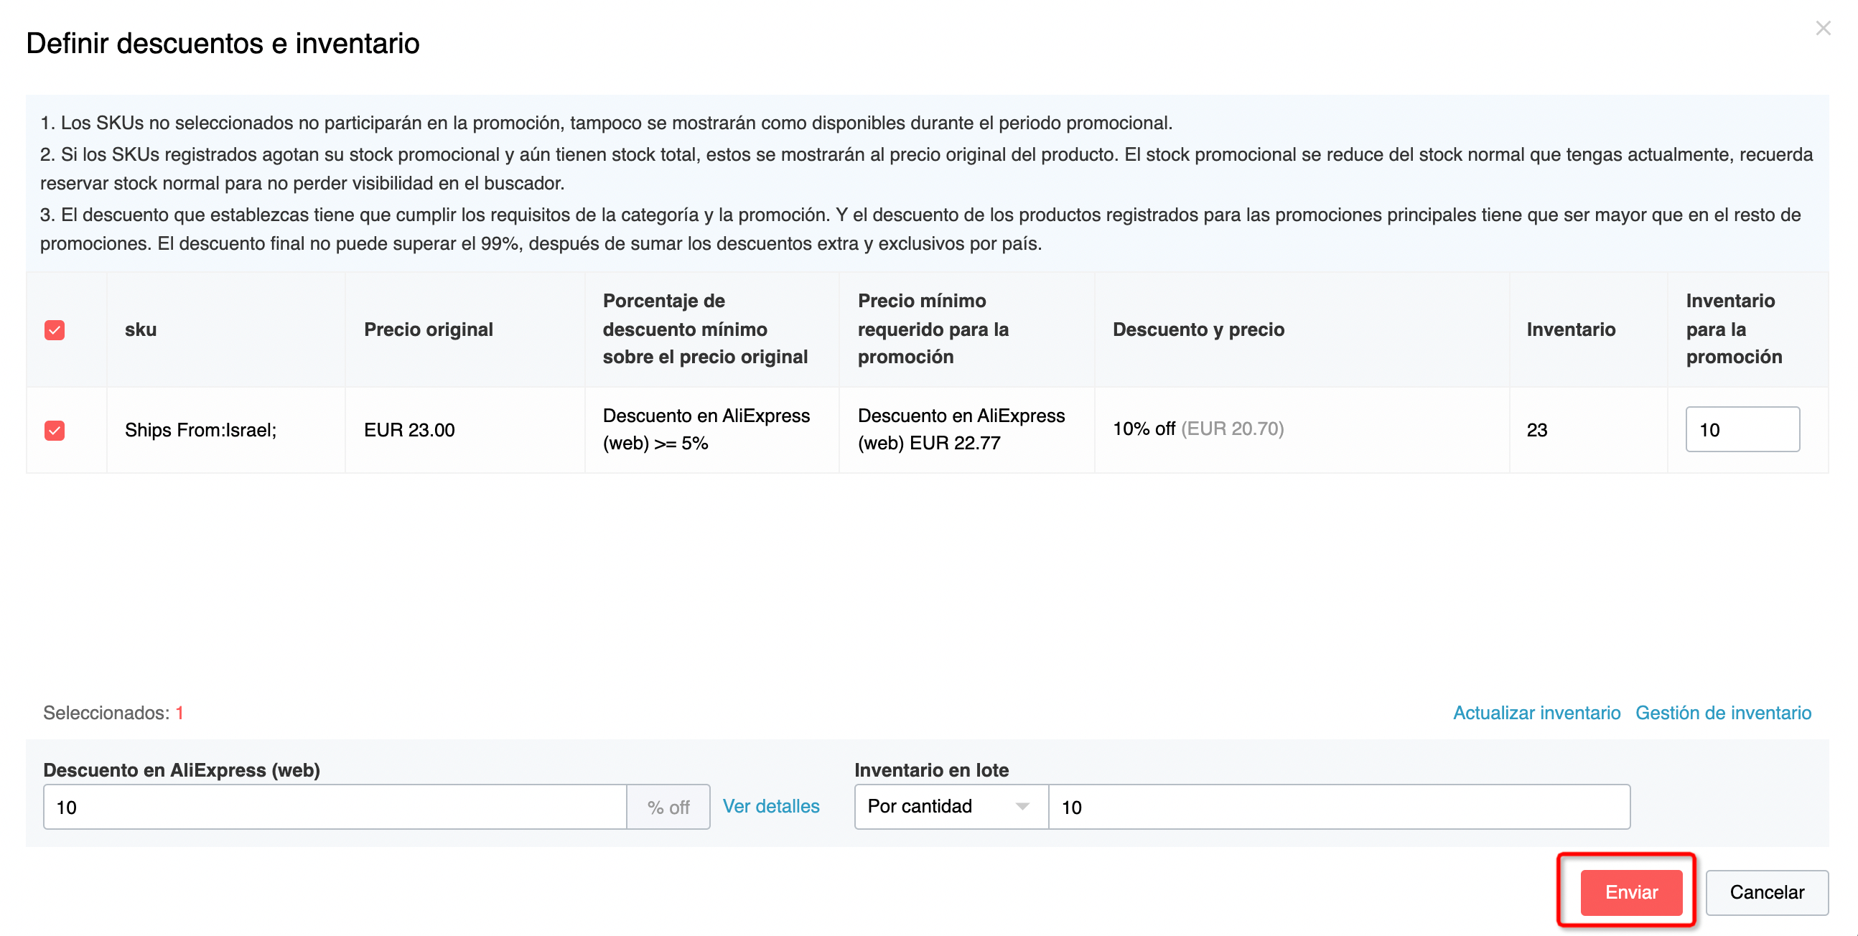1858x936 pixels.
Task: Go to Gestión de inventario
Action: tap(1722, 713)
